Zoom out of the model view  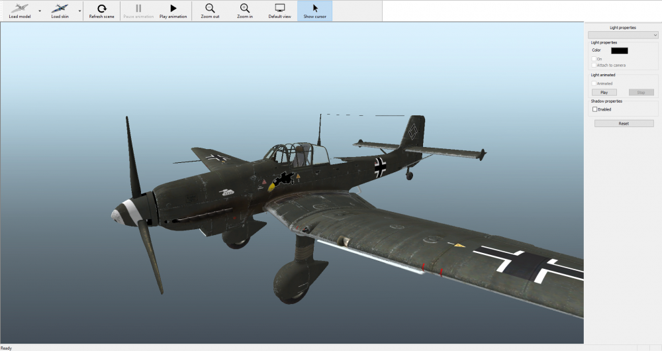(210, 11)
